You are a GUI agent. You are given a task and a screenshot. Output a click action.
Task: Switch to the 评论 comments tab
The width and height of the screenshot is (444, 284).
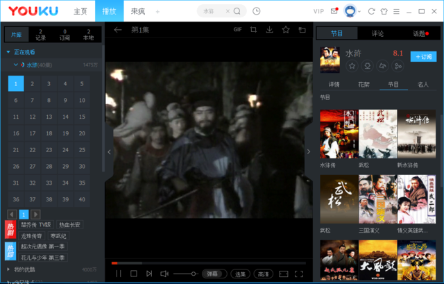point(377,34)
